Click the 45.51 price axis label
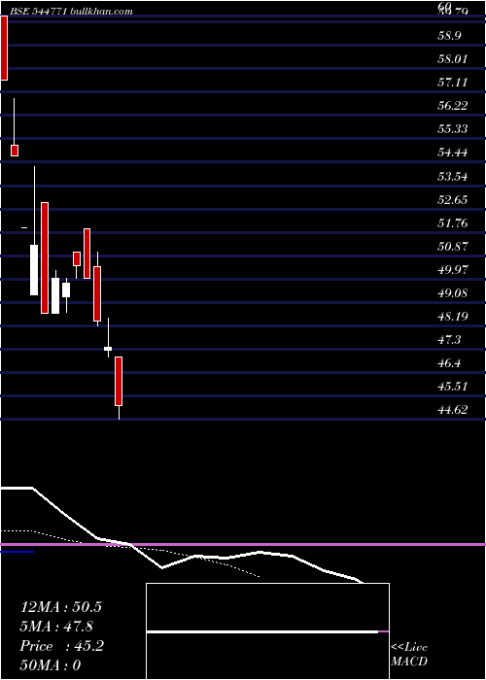The image size is (486, 680). (x=452, y=387)
